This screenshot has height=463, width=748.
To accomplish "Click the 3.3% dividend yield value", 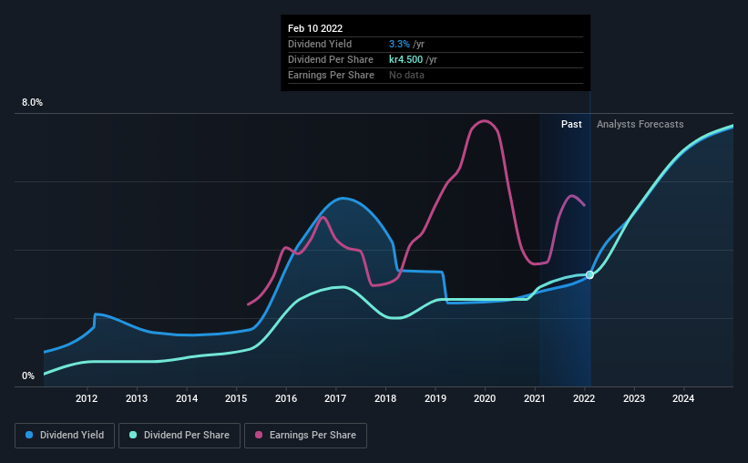I will coord(399,44).
